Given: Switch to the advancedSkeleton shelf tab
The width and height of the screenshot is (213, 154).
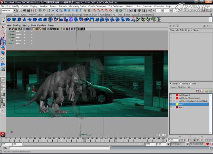Looking at the screenshot, I should [146, 15].
